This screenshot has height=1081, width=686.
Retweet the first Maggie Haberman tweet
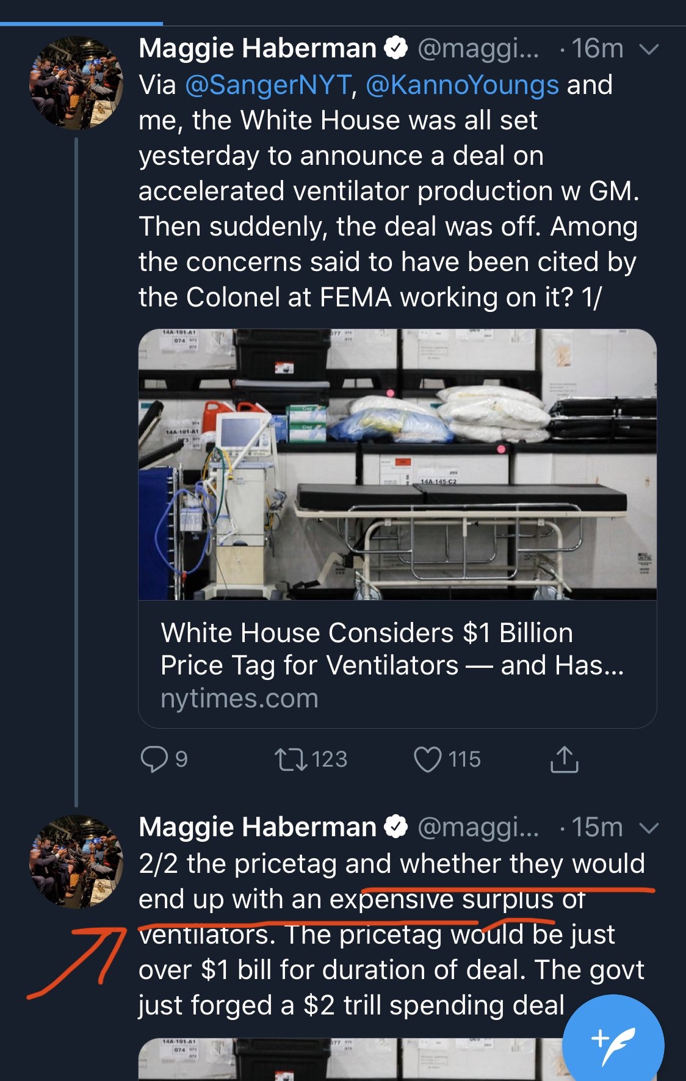pos(291,759)
